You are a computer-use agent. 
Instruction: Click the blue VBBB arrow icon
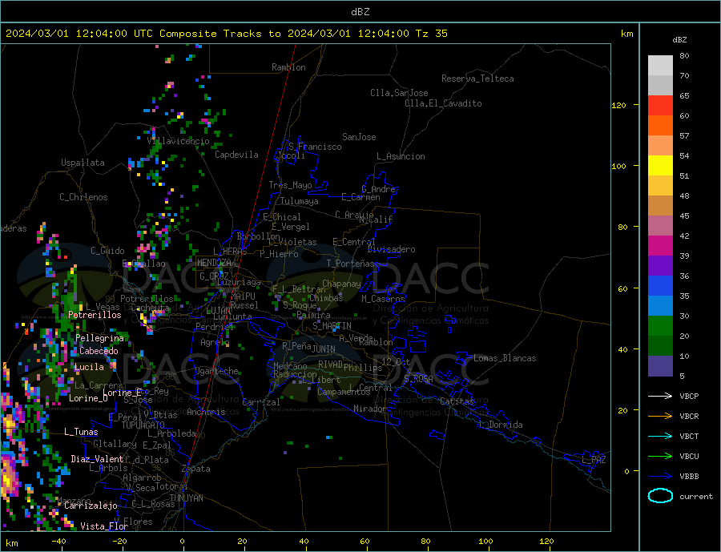(660, 476)
